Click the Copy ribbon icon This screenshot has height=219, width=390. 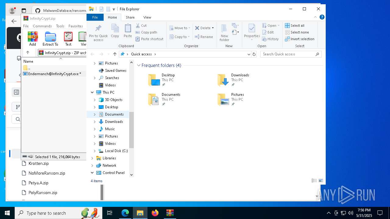115,31
